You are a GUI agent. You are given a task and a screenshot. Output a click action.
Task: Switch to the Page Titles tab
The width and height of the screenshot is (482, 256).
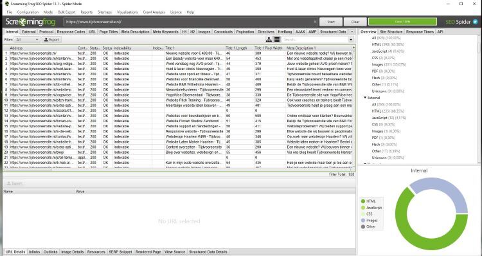click(x=109, y=32)
